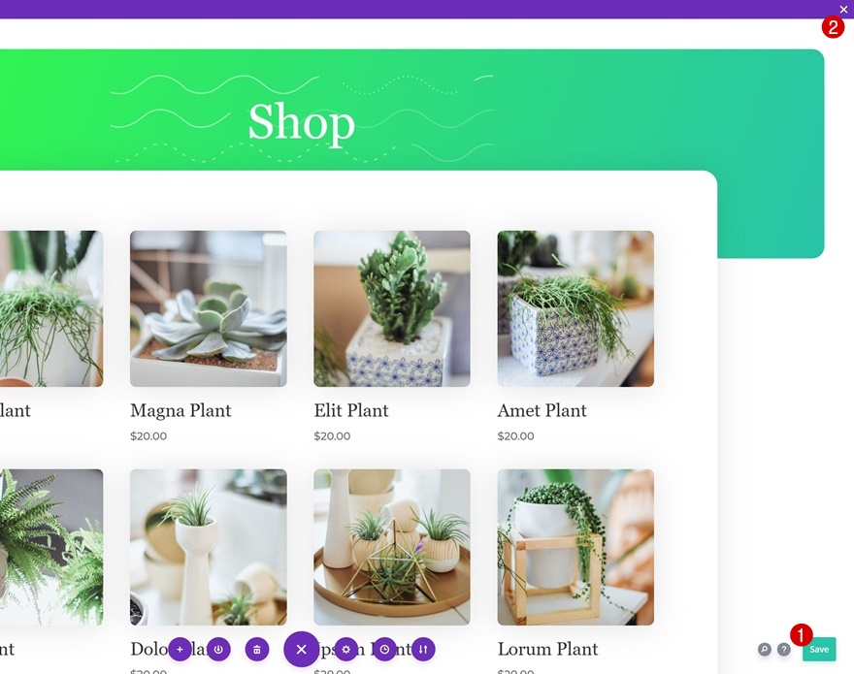Viewport: 854px width, 674px height.
Task: Click the Lorum Plant title link
Action: pyautogui.click(x=548, y=649)
